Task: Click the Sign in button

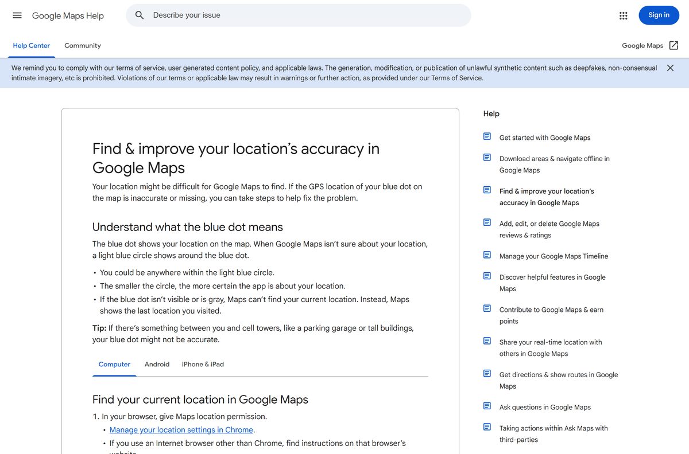Action: (x=659, y=15)
